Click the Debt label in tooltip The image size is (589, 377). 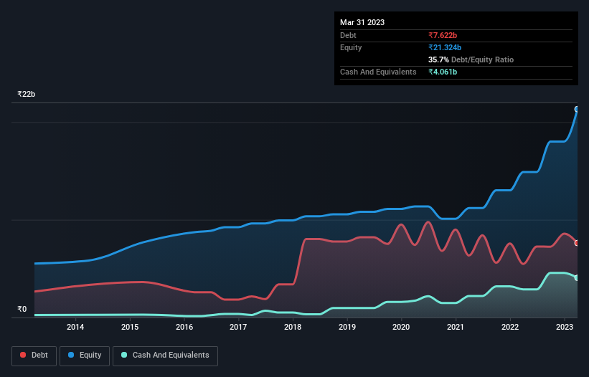(x=348, y=35)
